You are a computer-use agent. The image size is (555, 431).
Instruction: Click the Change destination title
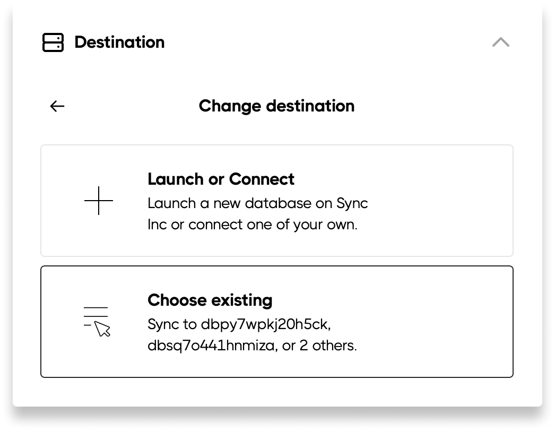(276, 106)
